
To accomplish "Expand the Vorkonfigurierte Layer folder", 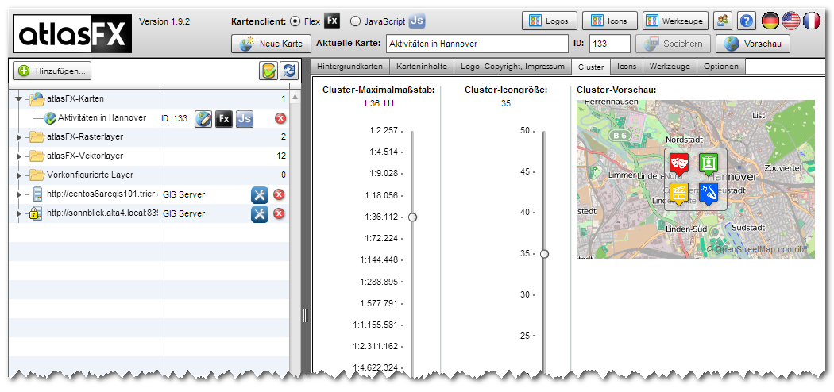I will click(19, 175).
